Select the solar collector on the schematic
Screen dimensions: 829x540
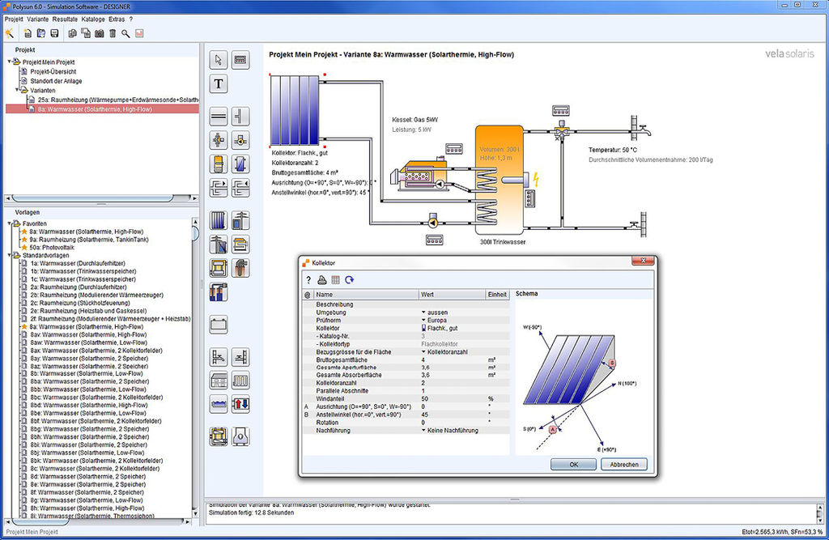pos(295,110)
